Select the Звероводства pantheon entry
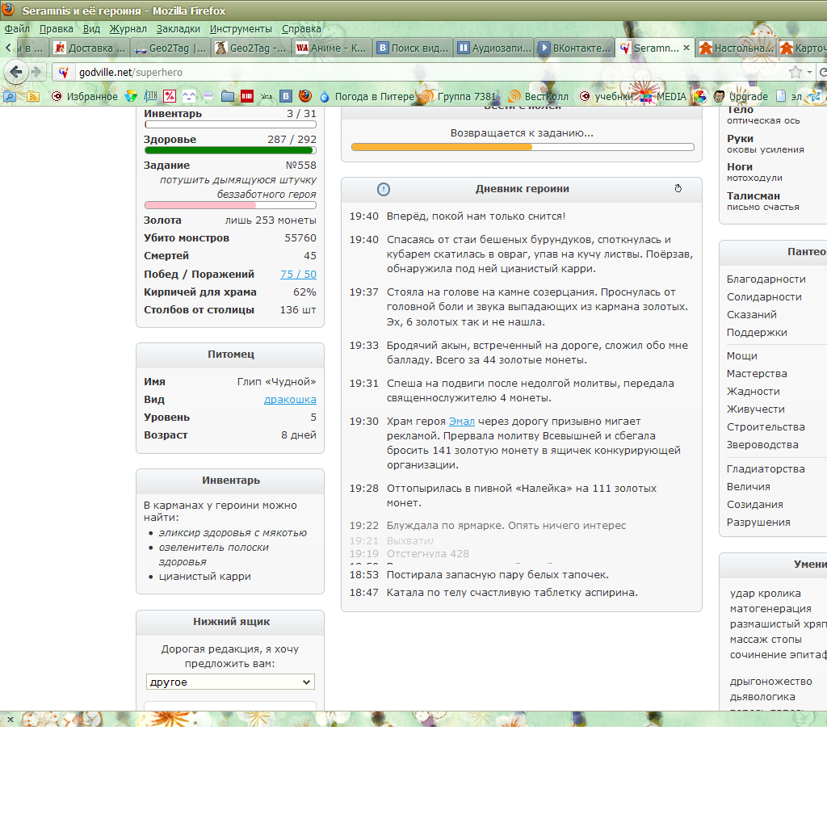Image resolution: width=827 pixels, height=827 pixels. click(x=762, y=445)
